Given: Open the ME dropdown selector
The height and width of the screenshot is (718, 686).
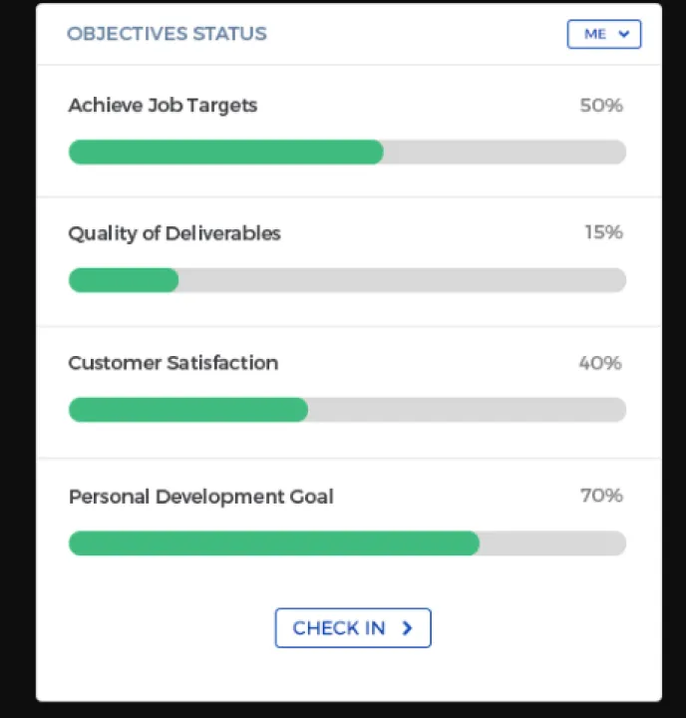Looking at the screenshot, I should (603, 34).
